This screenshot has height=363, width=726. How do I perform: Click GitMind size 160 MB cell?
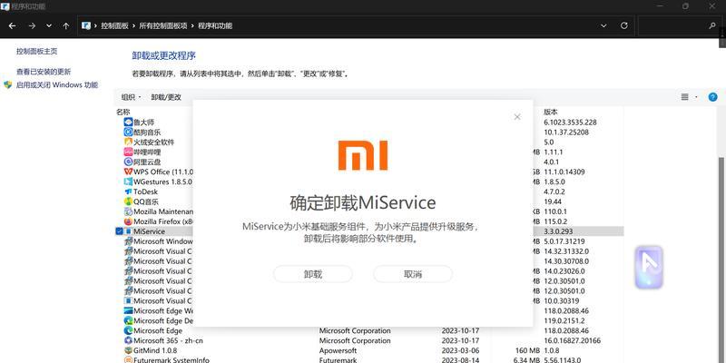coord(527,350)
